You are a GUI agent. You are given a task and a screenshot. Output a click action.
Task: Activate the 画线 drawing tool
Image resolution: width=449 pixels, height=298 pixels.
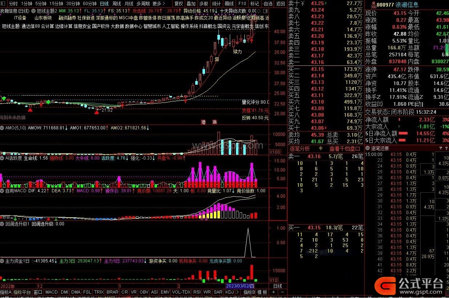229,4
